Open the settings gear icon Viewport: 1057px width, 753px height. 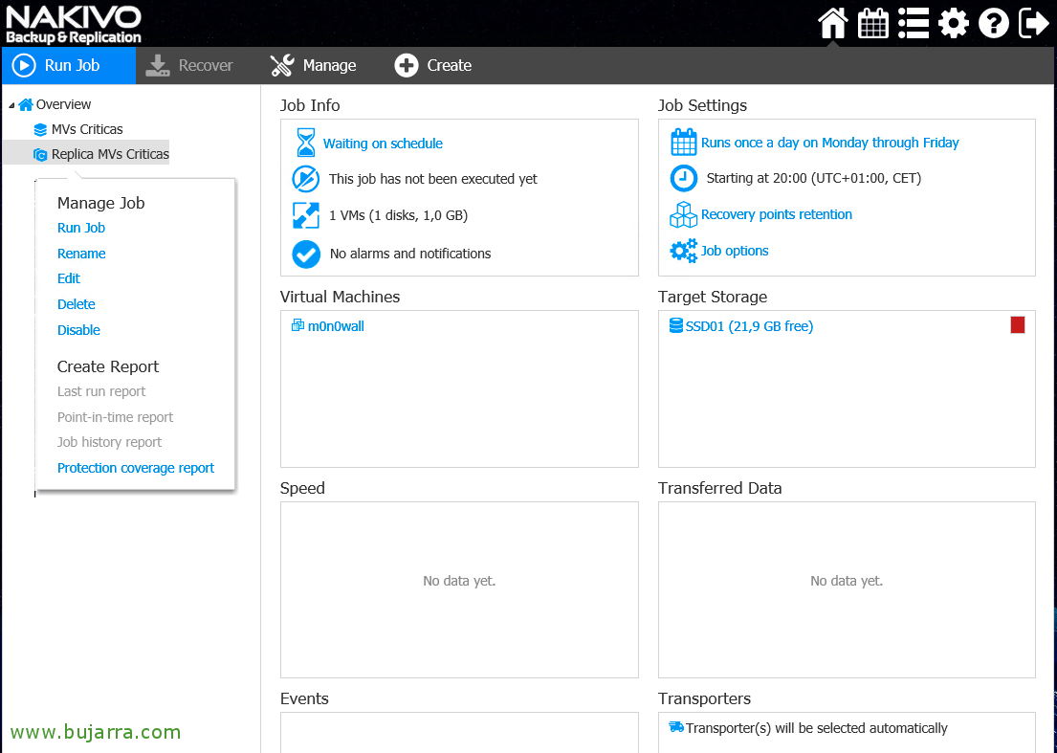pos(953,24)
